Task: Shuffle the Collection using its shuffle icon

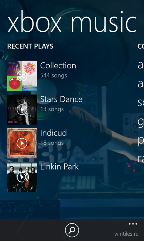Action: [x=22, y=76]
